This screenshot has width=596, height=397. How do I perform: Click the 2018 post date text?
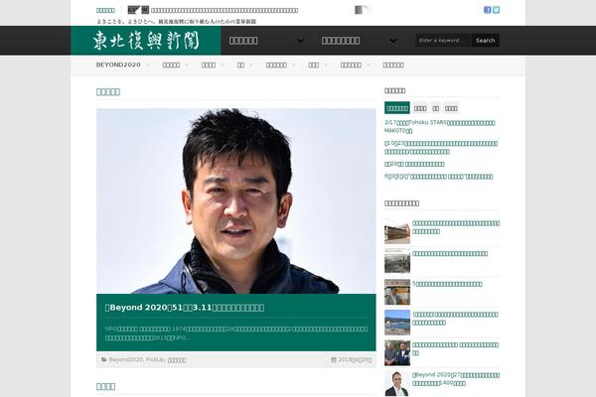pos(355,359)
